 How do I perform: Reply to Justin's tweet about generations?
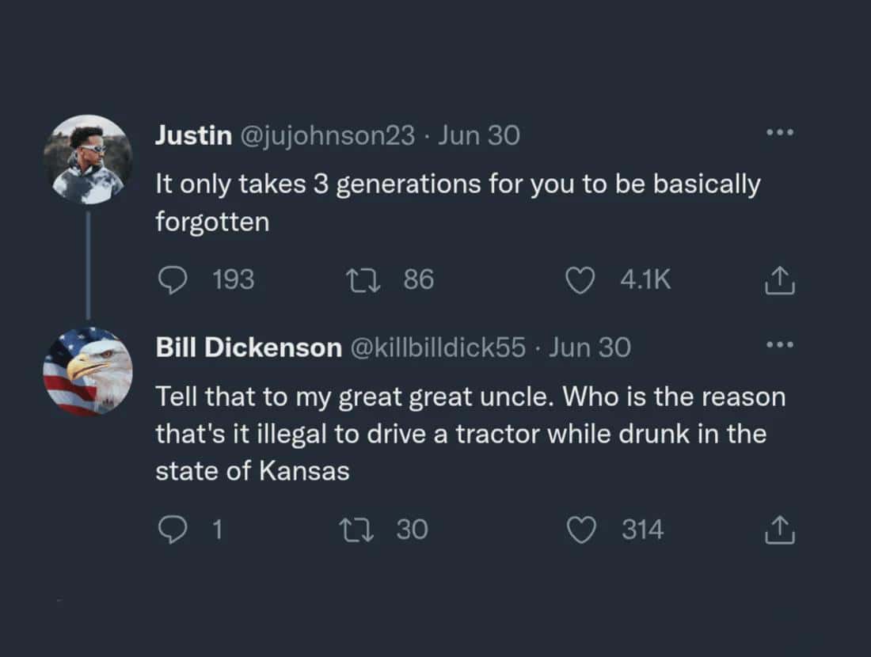[x=174, y=279]
